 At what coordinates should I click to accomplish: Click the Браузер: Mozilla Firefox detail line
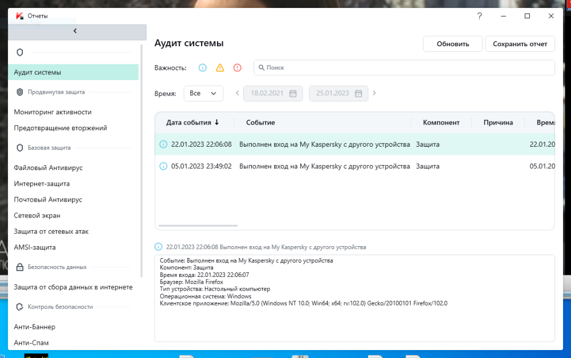(191, 282)
